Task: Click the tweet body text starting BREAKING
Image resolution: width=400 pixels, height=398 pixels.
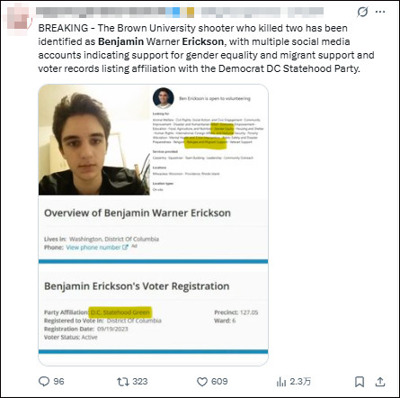Action: point(206,49)
